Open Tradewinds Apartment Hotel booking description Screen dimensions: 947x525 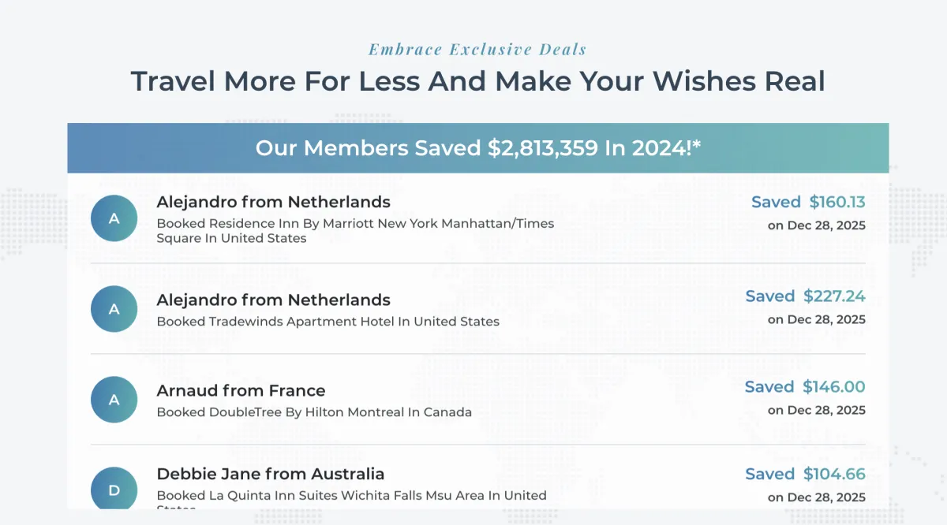[328, 322]
